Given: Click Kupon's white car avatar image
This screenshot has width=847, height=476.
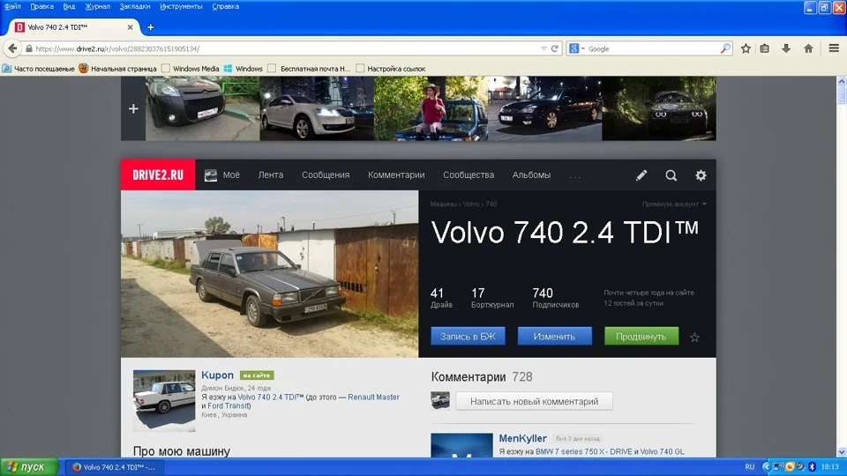Looking at the screenshot, I should point(164,400).
